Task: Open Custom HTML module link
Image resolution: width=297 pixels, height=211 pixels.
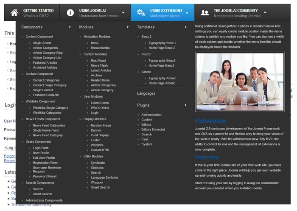Action: tap(101, 150)
